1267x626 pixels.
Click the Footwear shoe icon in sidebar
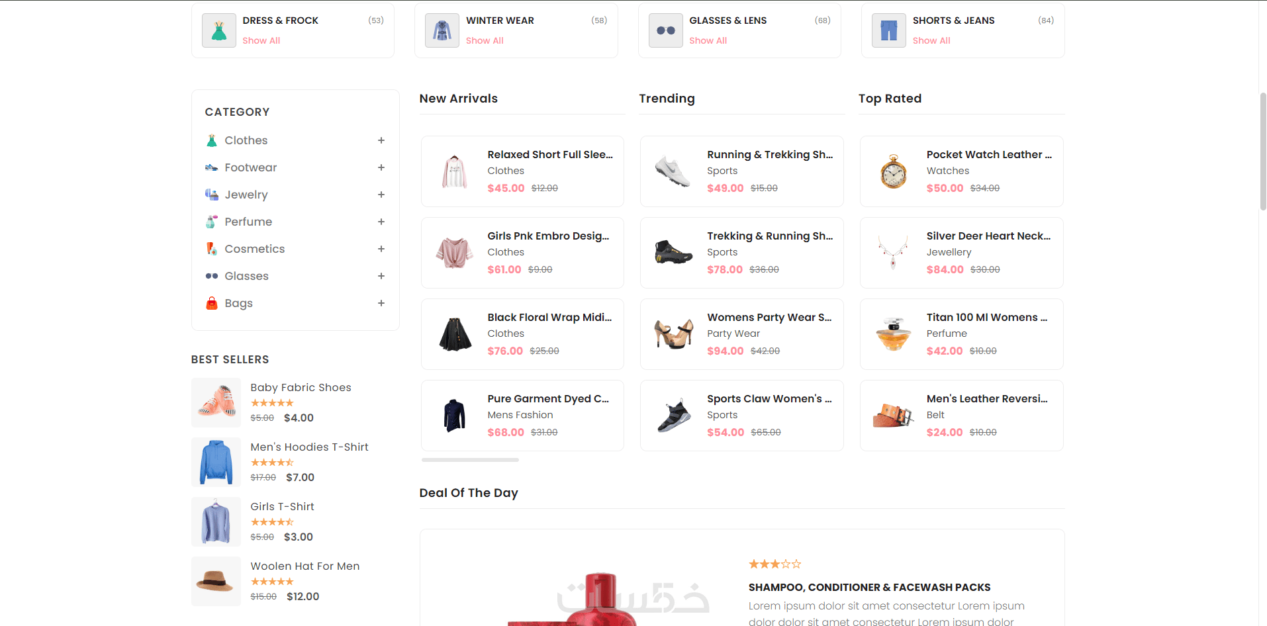tap(212, 167)
